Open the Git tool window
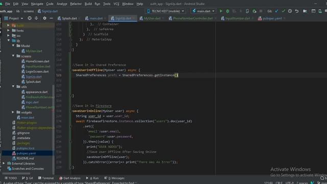The height and width of the screenshot is (184, 327). coord(27,178)
